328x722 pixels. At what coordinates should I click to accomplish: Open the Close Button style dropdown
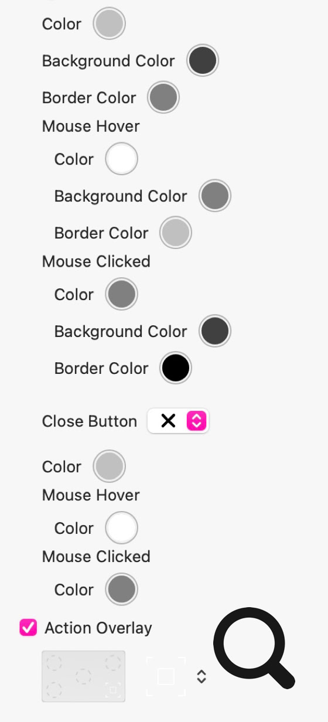(178, 421)
